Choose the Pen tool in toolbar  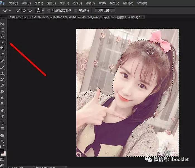pyautogui.click(x=3, y=110)
